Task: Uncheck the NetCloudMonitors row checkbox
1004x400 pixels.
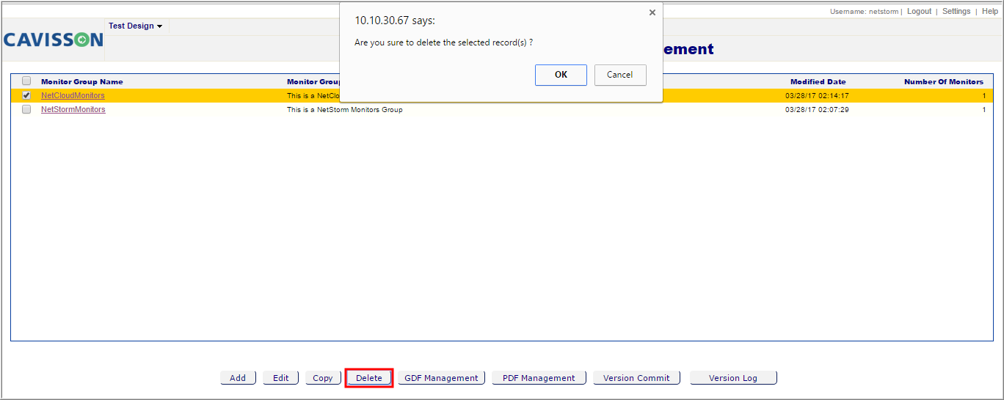Action: (x=26, y=95)
